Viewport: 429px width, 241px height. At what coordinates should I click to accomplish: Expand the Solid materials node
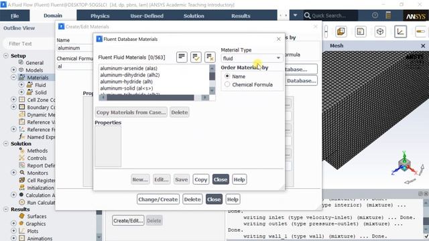click(x=21, y=92)
